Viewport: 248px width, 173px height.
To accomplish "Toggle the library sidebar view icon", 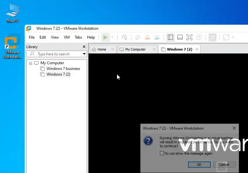I will click(x=170, y=37).
